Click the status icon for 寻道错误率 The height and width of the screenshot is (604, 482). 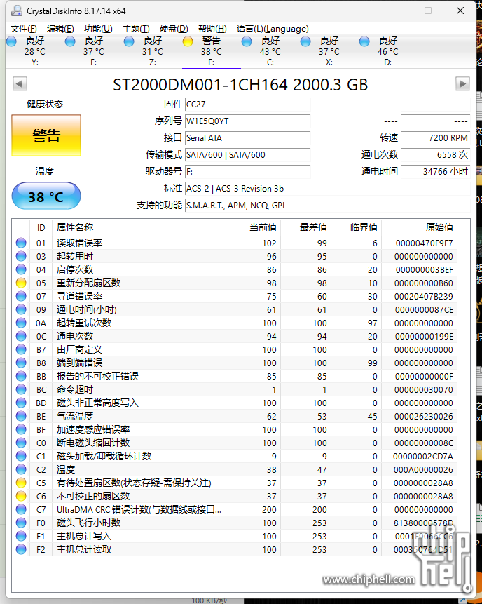[x=21, y=296]
